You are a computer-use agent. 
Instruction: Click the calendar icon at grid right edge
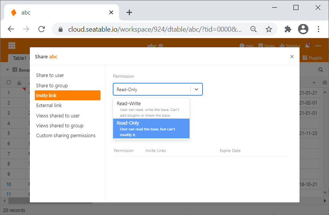(x=325, y=82)
